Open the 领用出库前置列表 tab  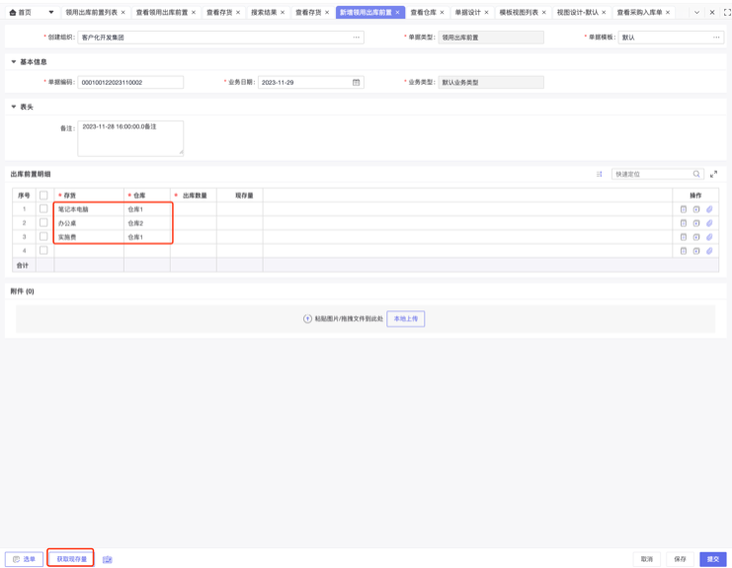point(91,13)
